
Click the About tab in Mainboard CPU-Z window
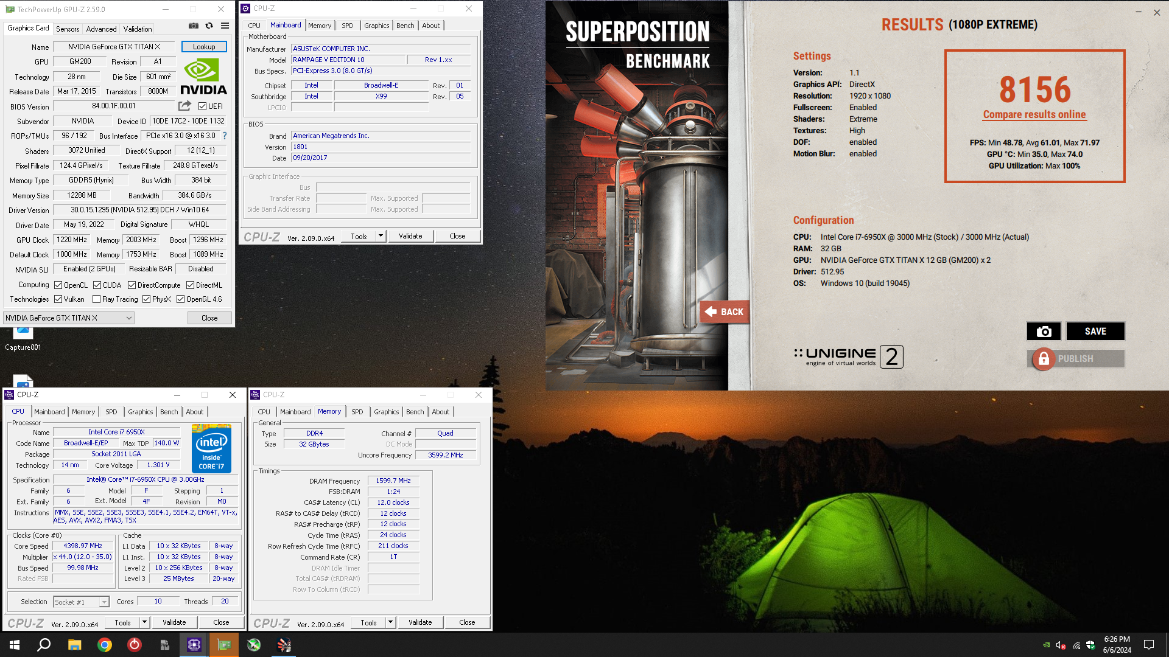pyautogui.click(x=430, y=25)
